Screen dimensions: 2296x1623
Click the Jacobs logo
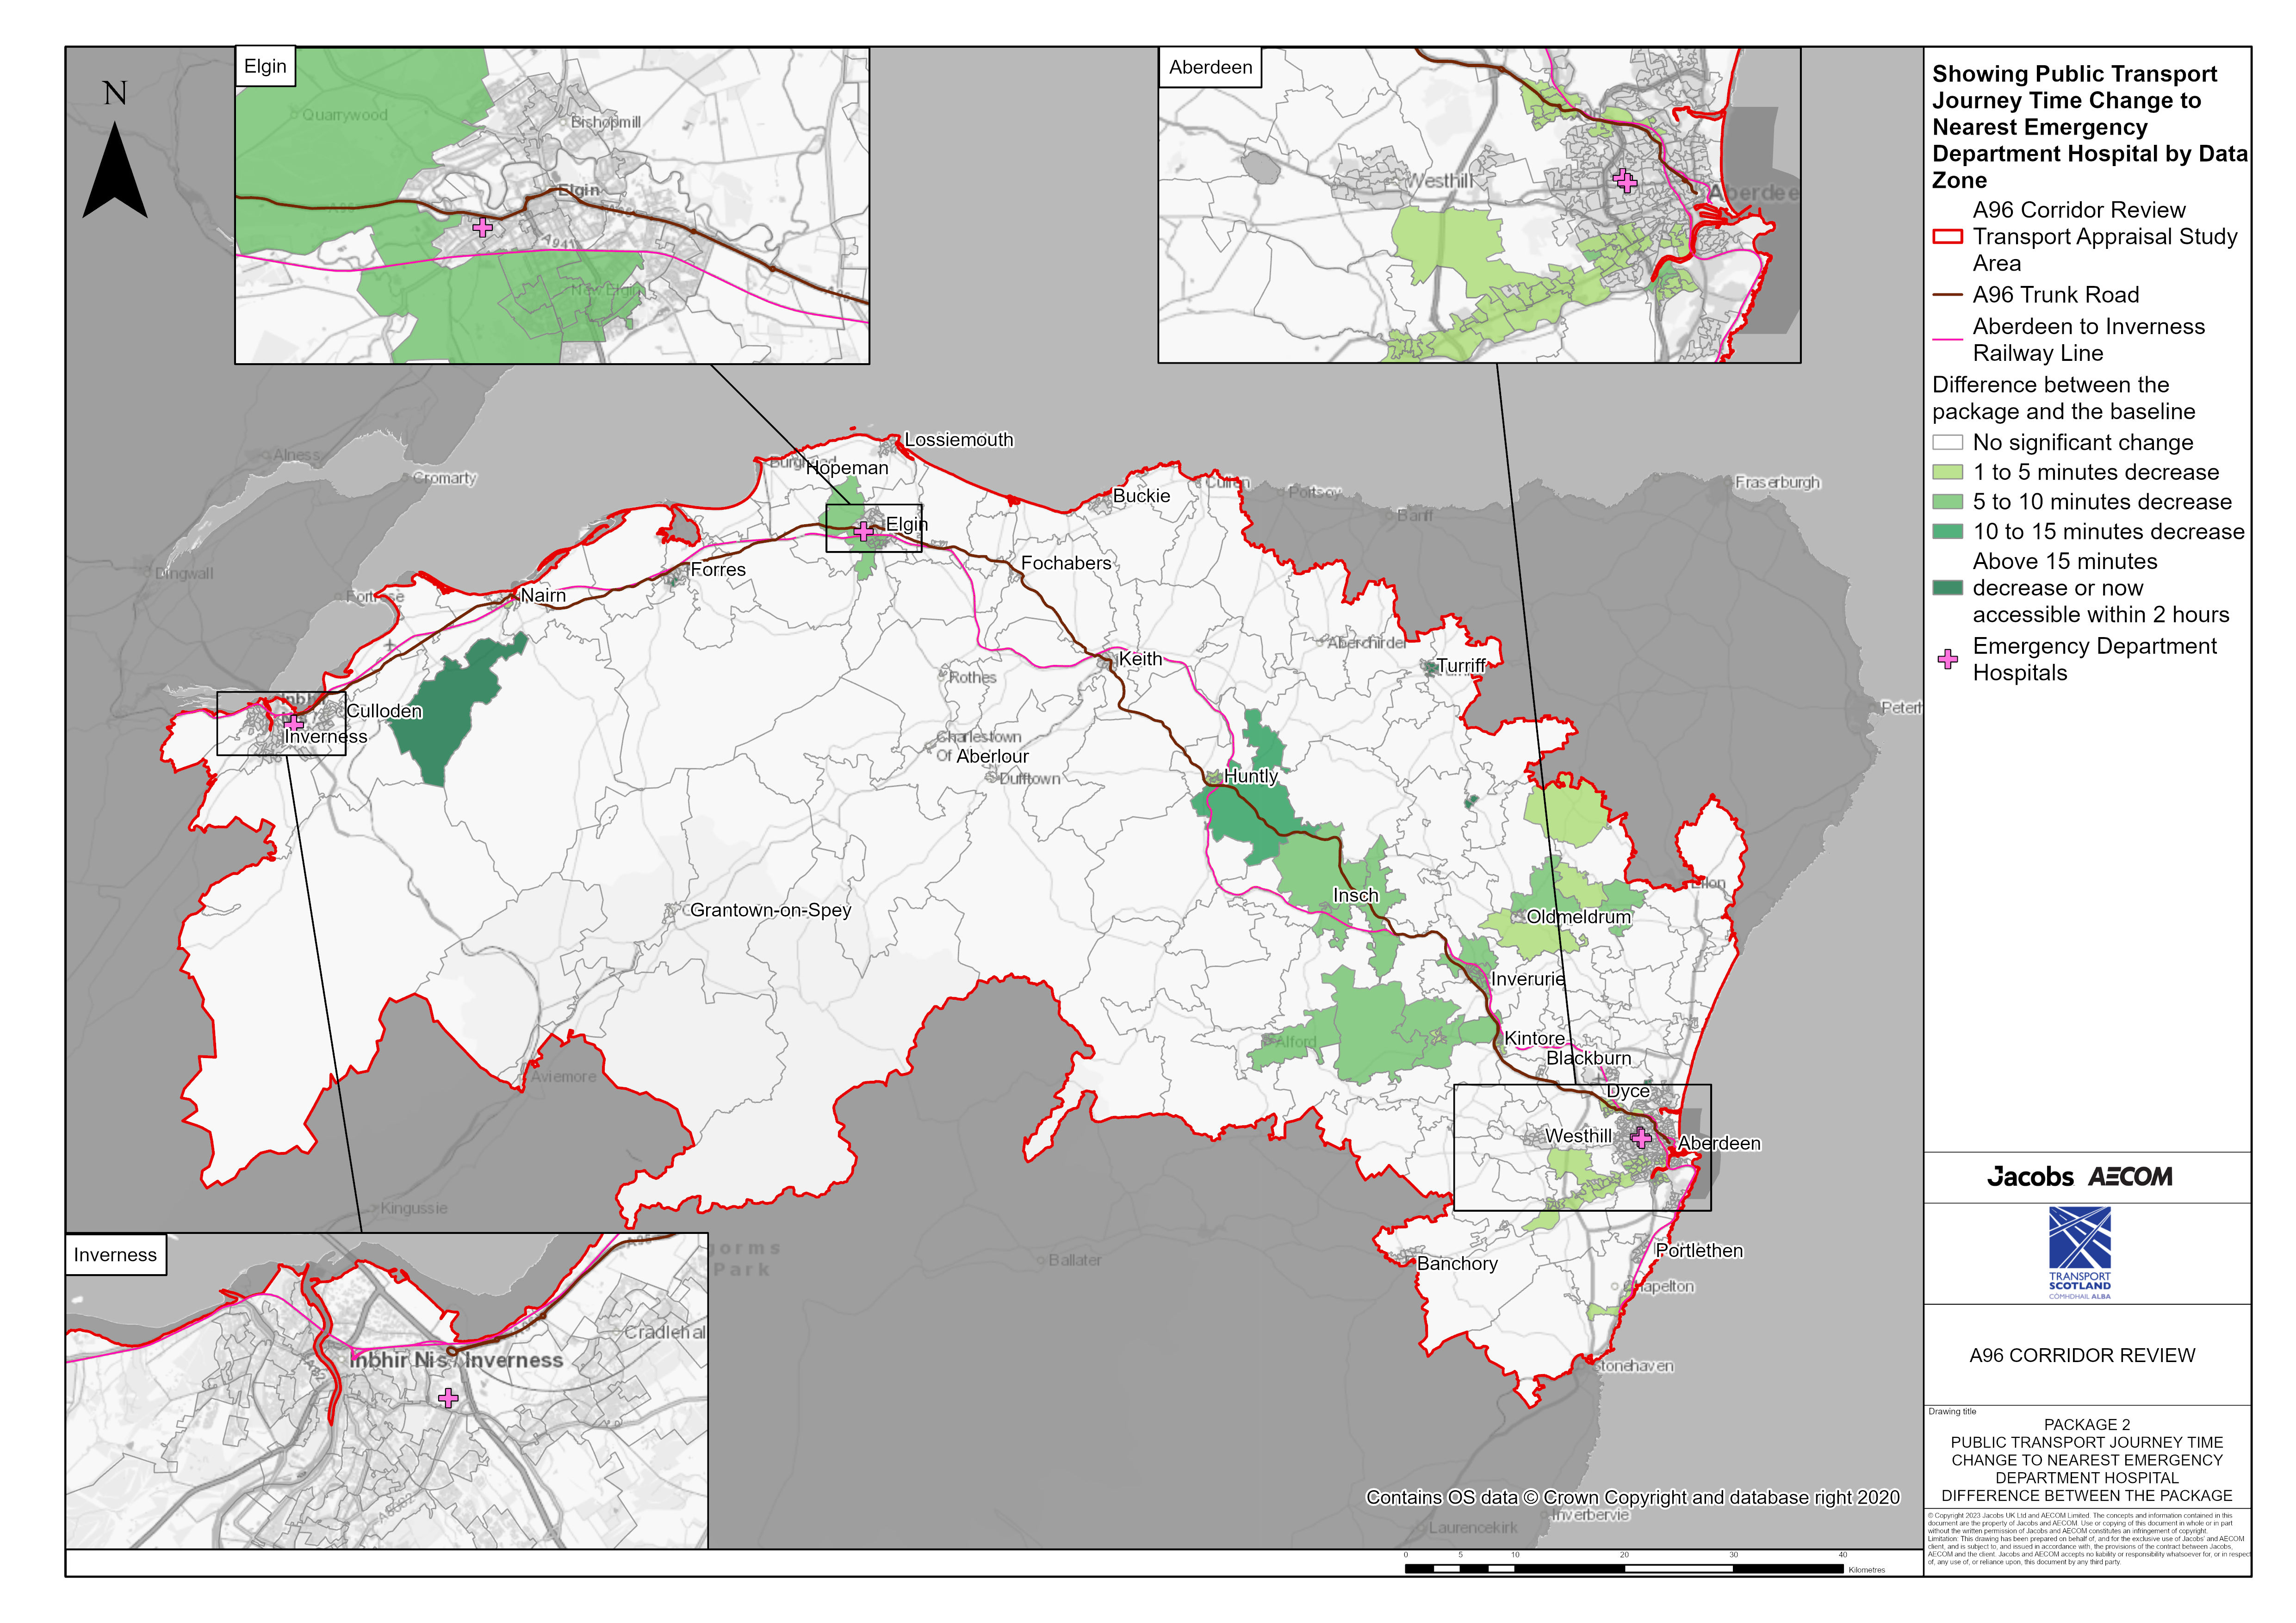pos(2030,1177)
